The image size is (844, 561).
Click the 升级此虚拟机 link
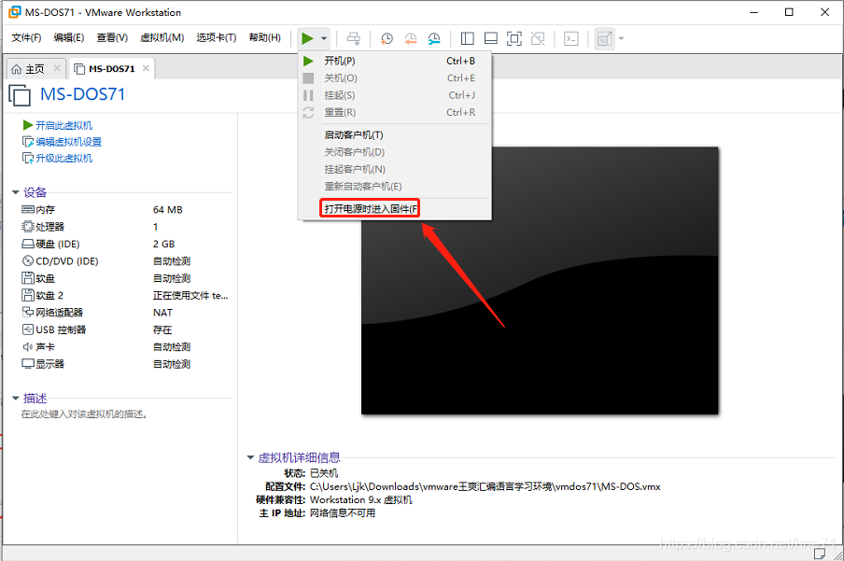[63, 159]
